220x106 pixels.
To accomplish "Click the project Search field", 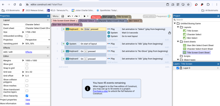I will point(196,20).
